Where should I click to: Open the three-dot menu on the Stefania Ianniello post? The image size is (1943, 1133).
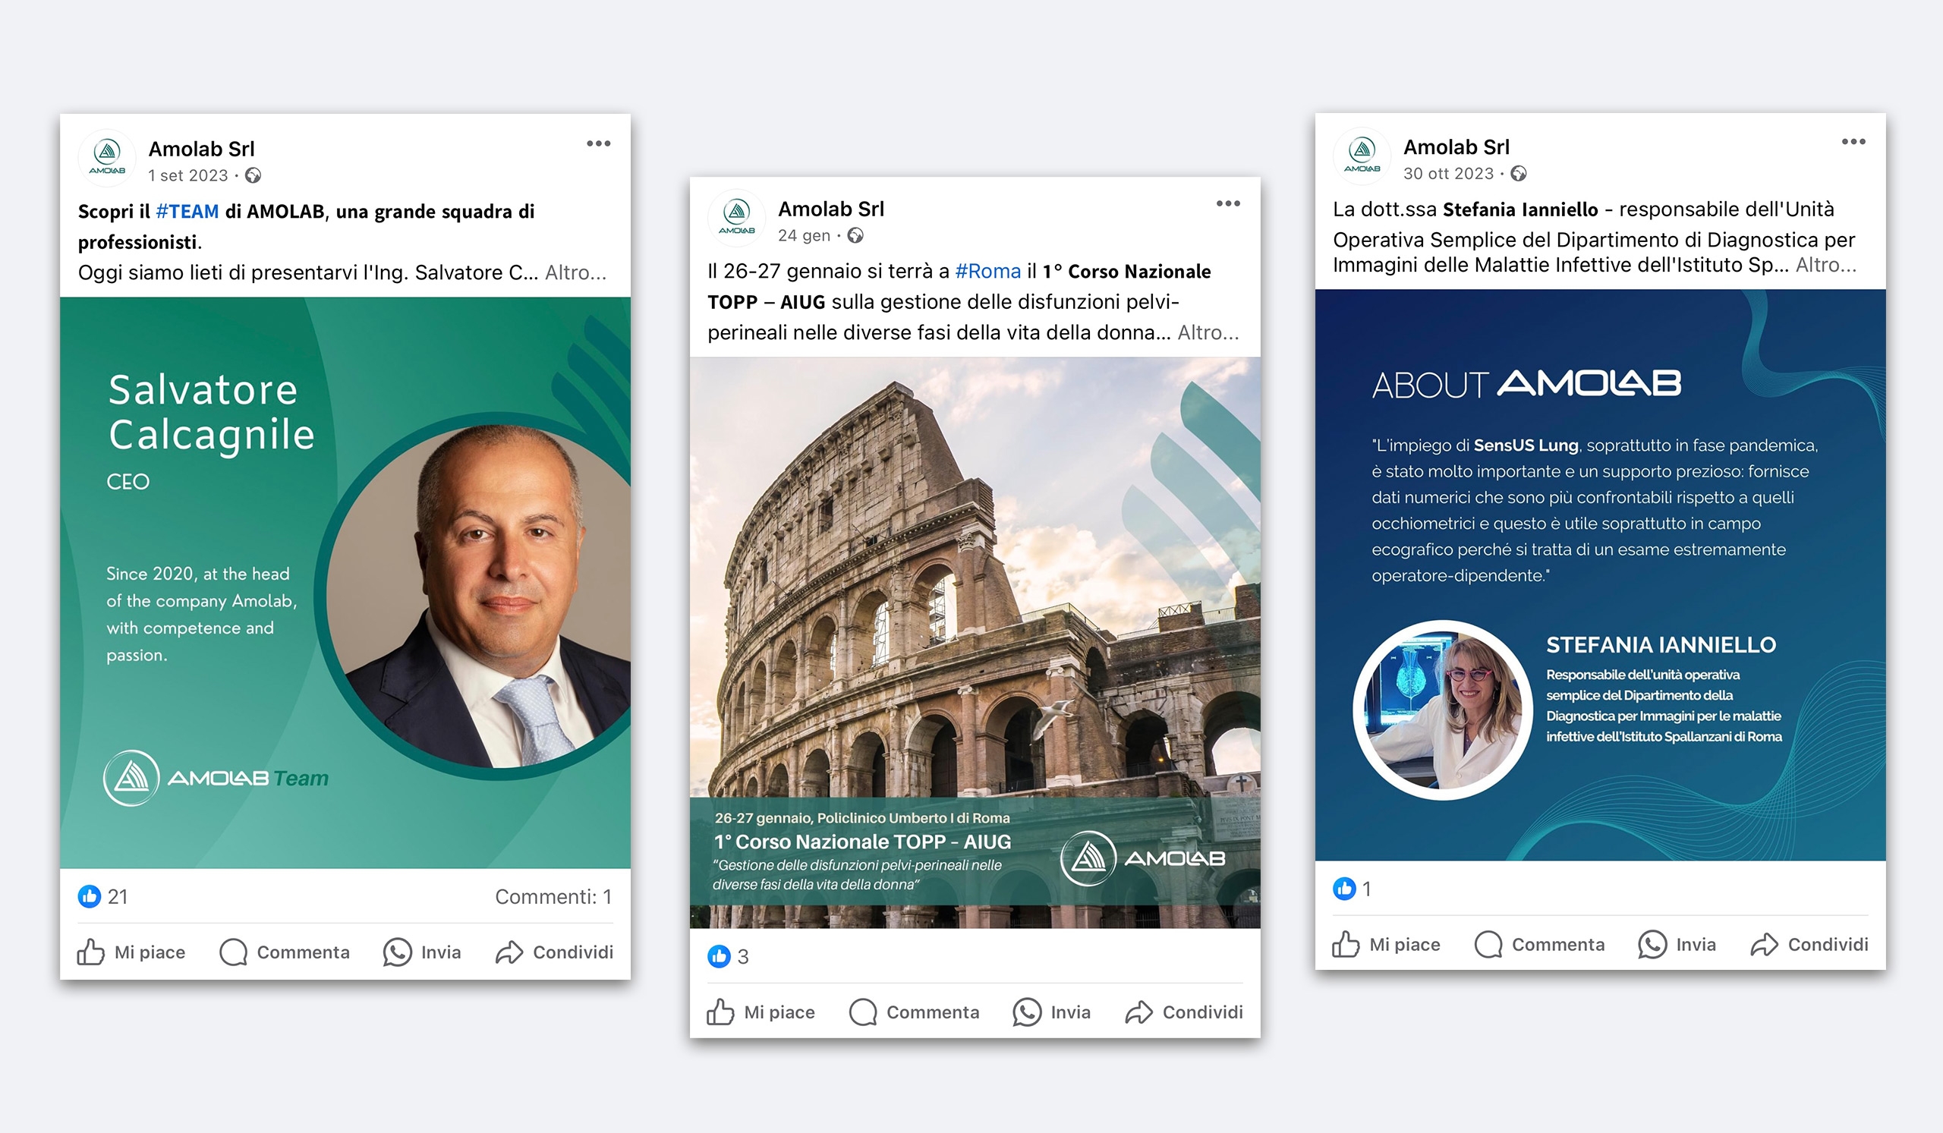pyautogui.click(x=1853, y=142)
